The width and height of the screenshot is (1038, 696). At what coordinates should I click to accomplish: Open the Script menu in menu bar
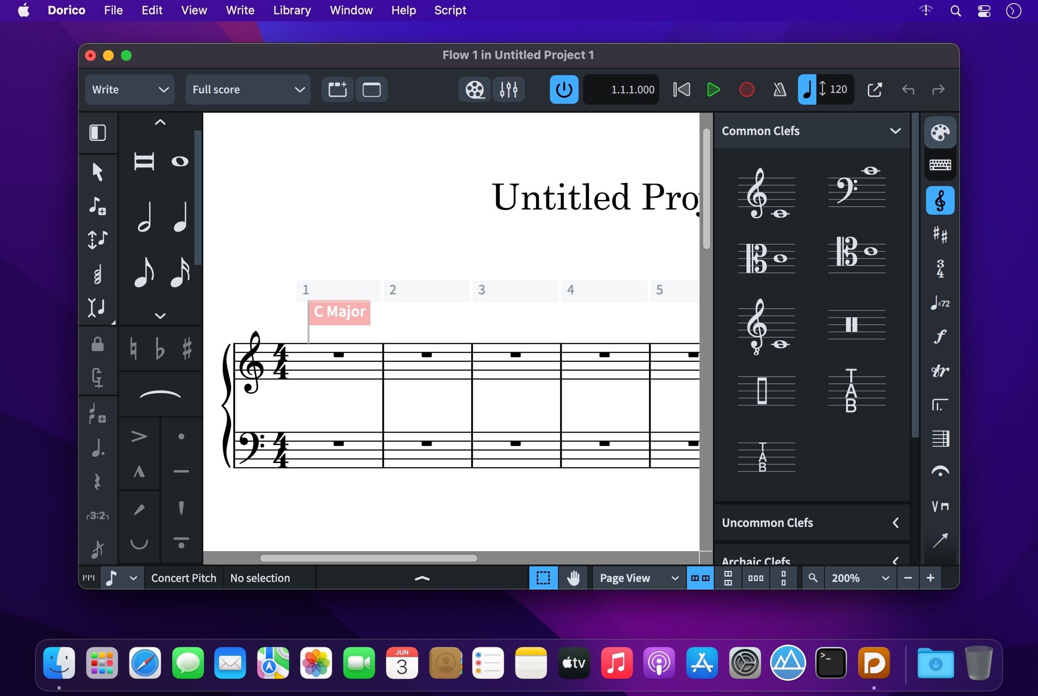[x=450, y=10]
